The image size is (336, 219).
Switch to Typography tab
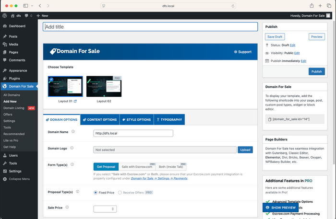(169, 120)
